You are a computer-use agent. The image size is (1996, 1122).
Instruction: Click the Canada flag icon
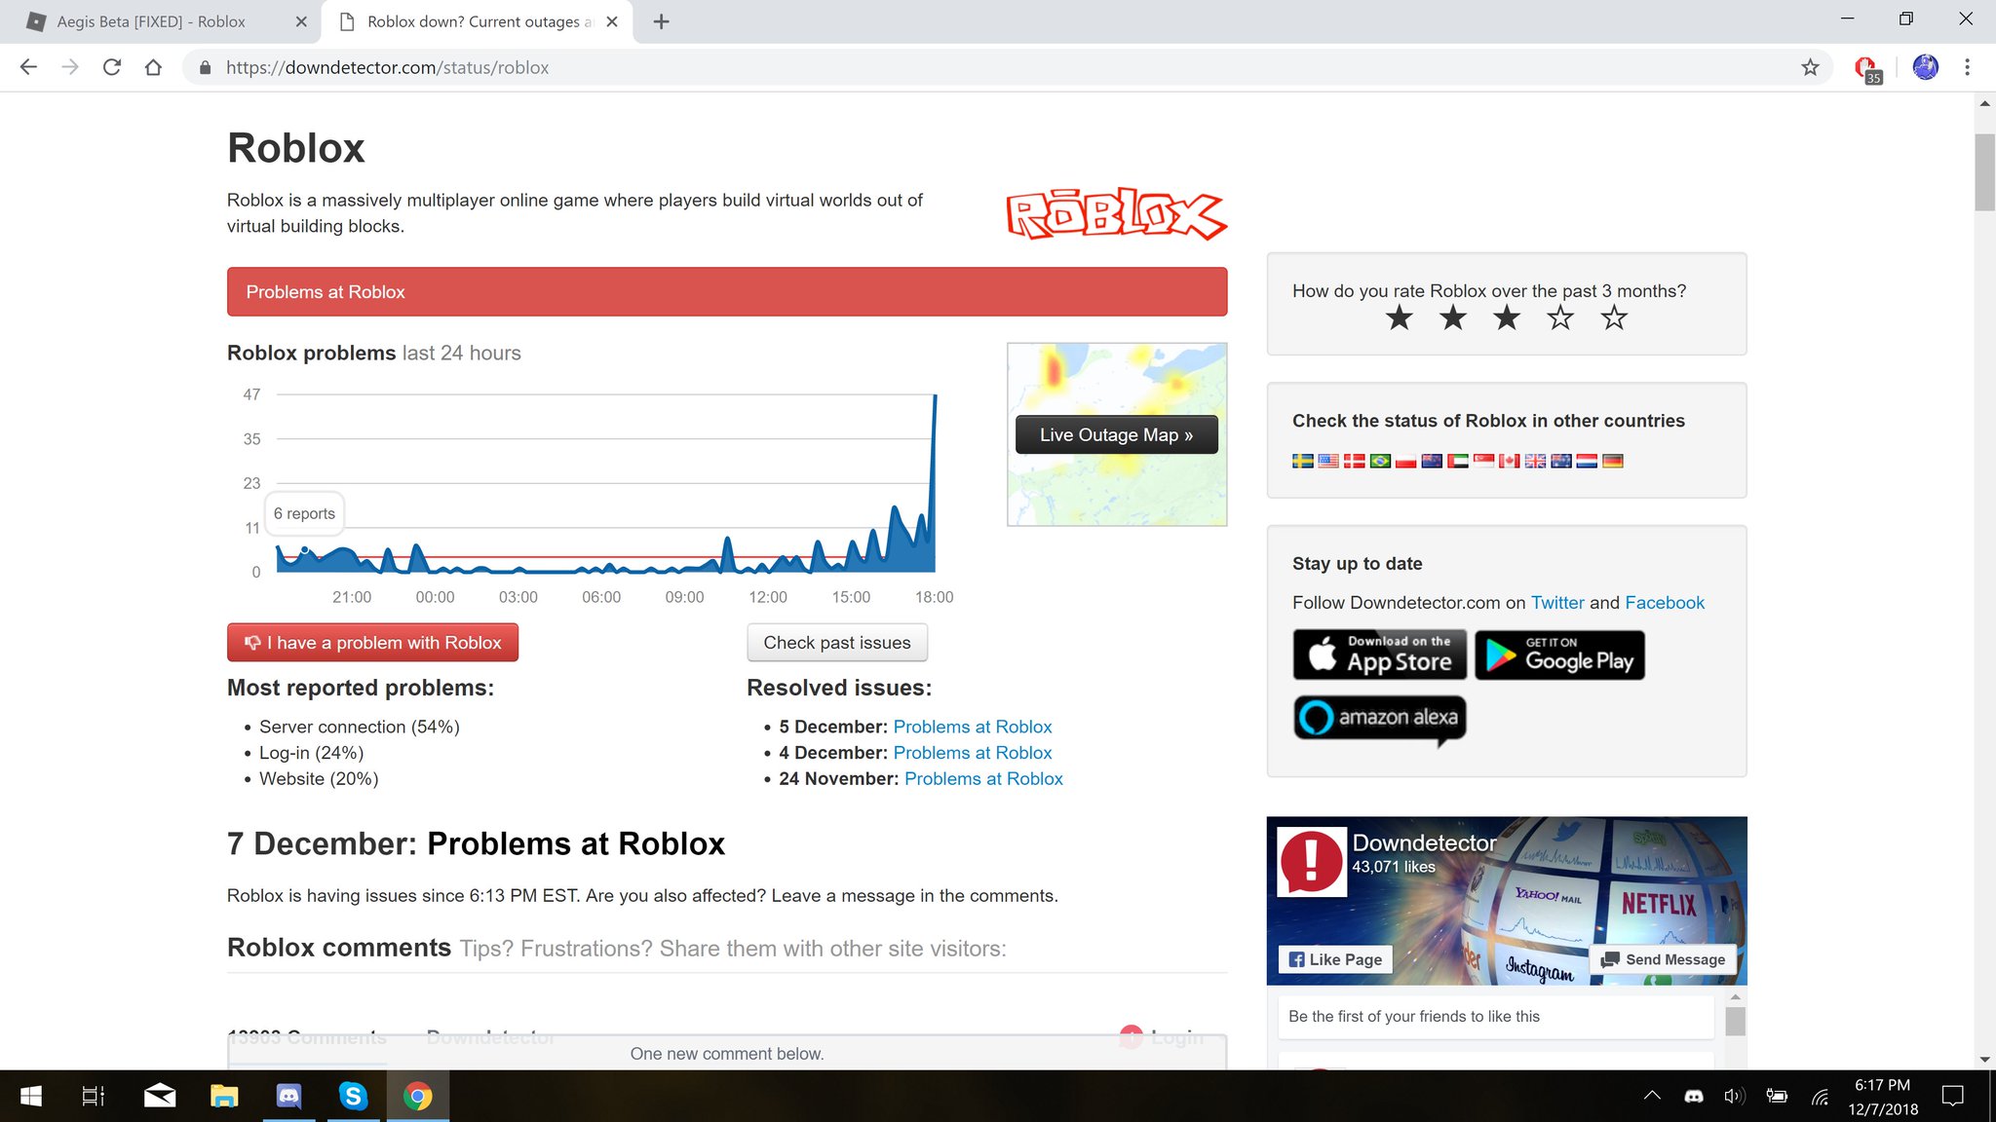tap(1509, 461)
